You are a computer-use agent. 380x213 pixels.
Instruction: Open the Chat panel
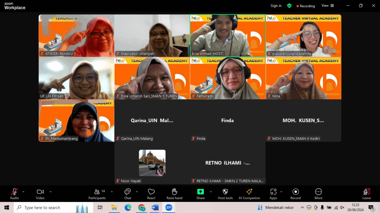[x=128, y=193]
